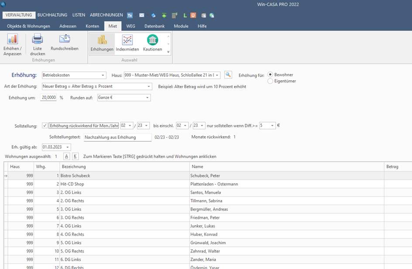412x269 pixels.
Task: Select the Huber, Konrad row
Action: (208, 235)
